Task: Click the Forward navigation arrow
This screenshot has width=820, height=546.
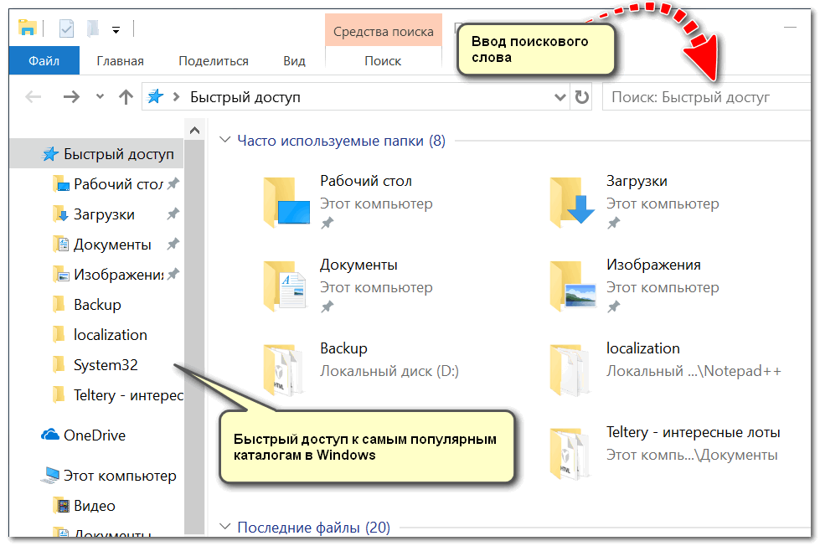Action: click(x=71, y=97)
